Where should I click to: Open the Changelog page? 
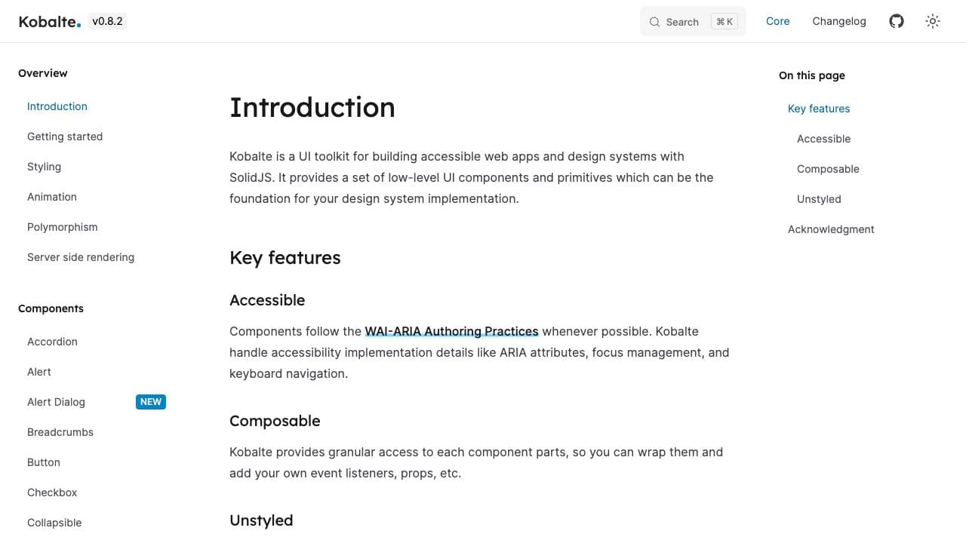tap(838, 21)
